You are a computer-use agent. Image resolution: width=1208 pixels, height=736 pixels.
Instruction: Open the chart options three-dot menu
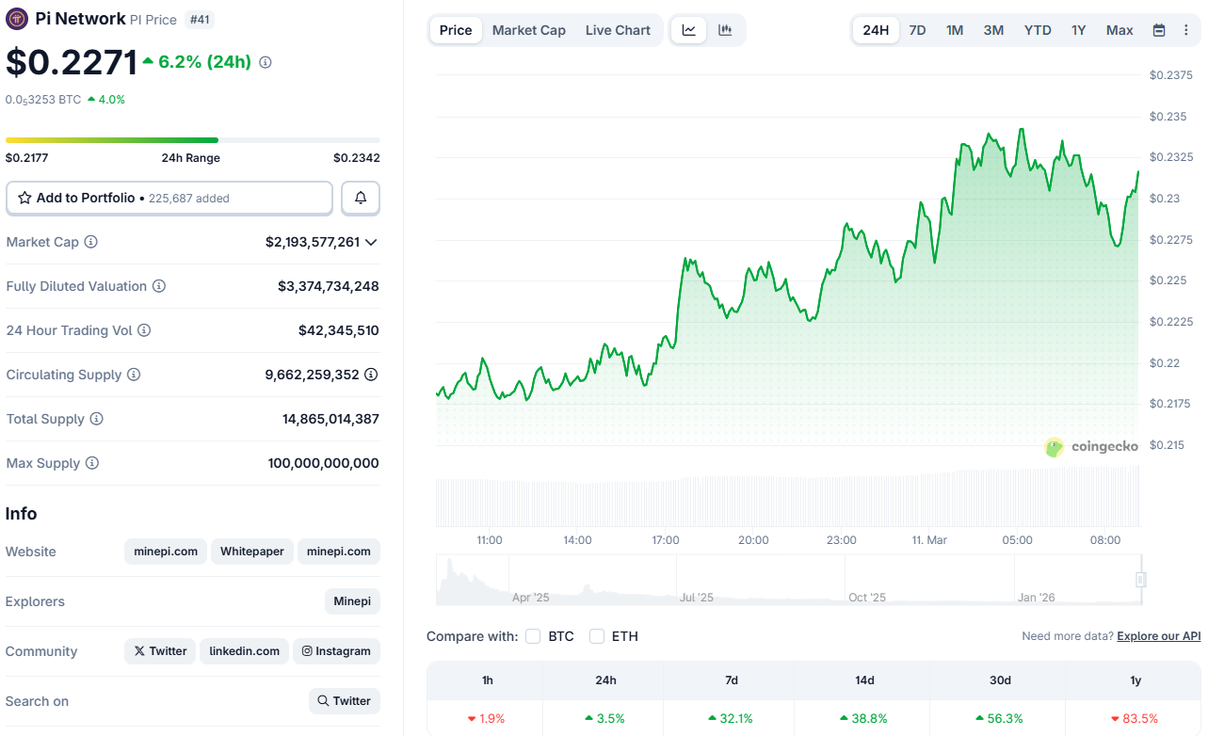[1186, 29]
